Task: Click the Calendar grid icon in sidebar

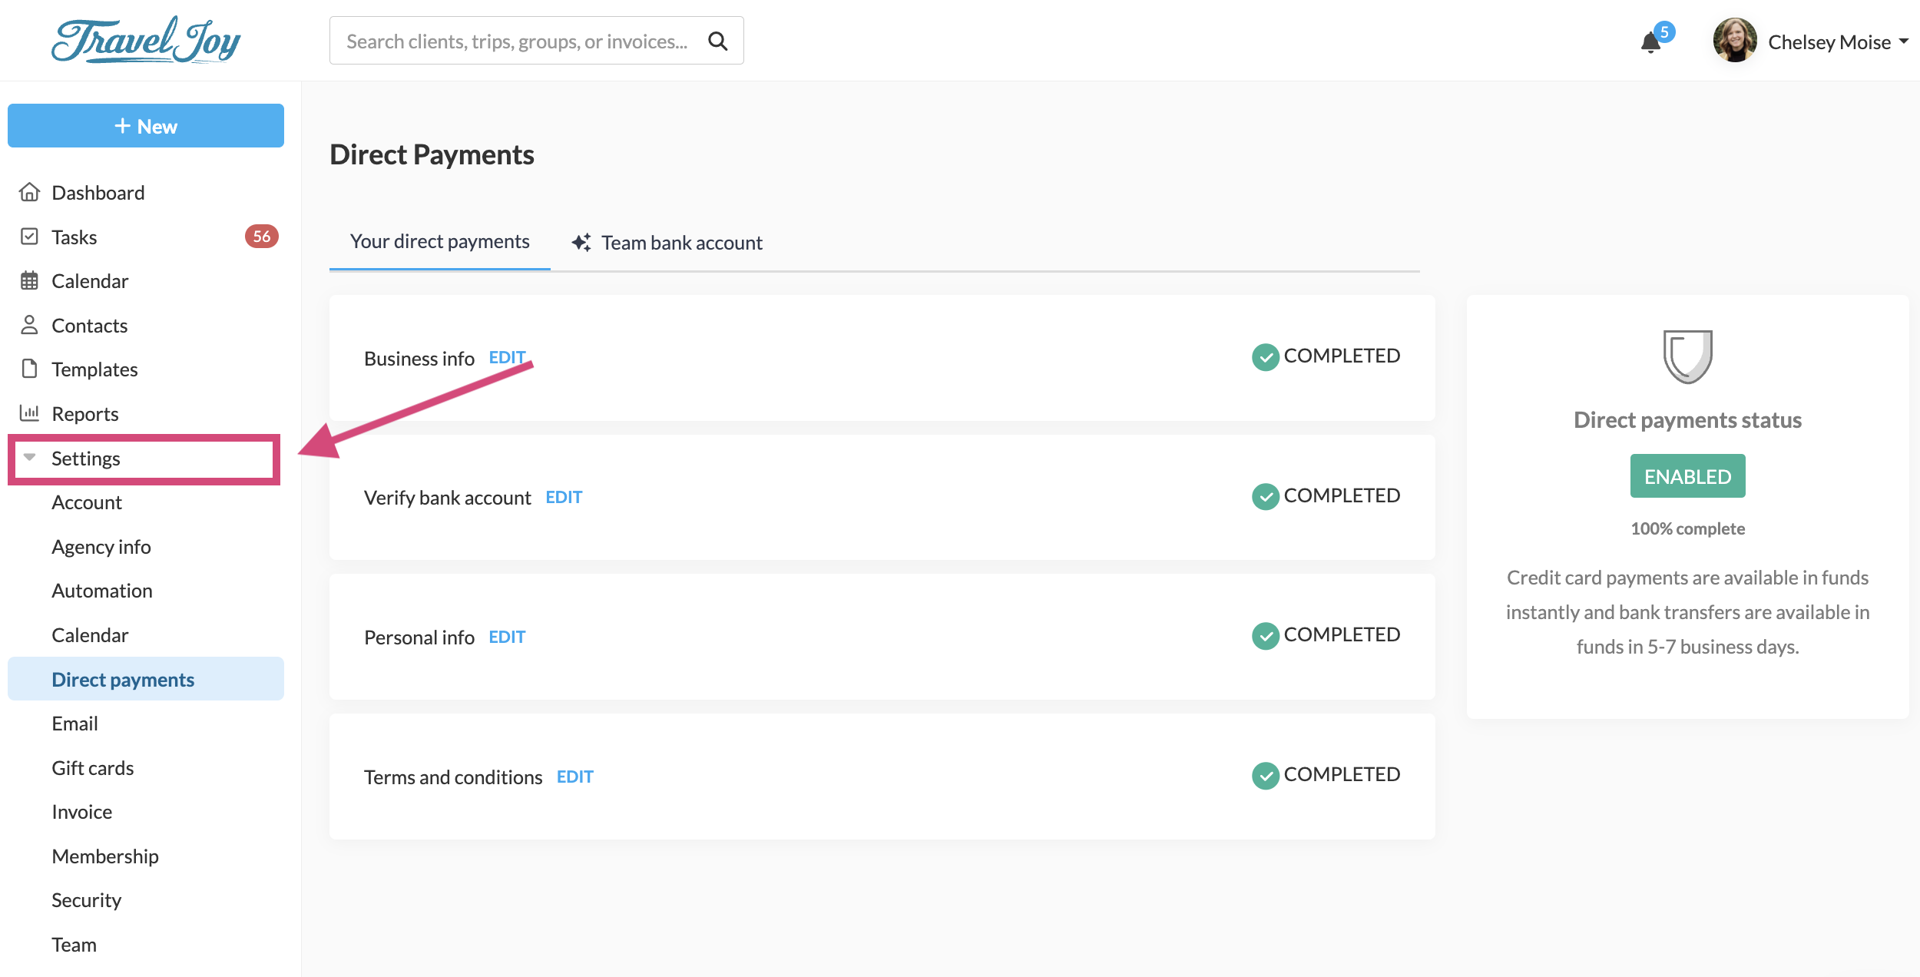Action: 29,281
